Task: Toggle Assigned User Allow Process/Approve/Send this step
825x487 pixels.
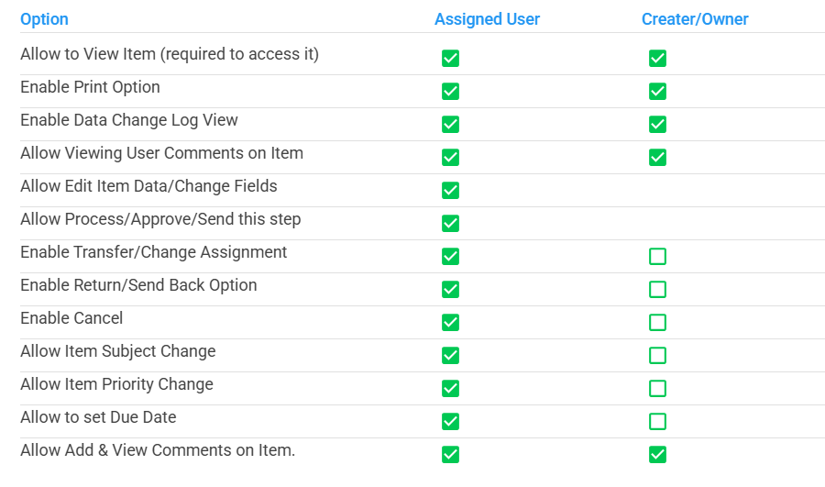Action: 450,224
